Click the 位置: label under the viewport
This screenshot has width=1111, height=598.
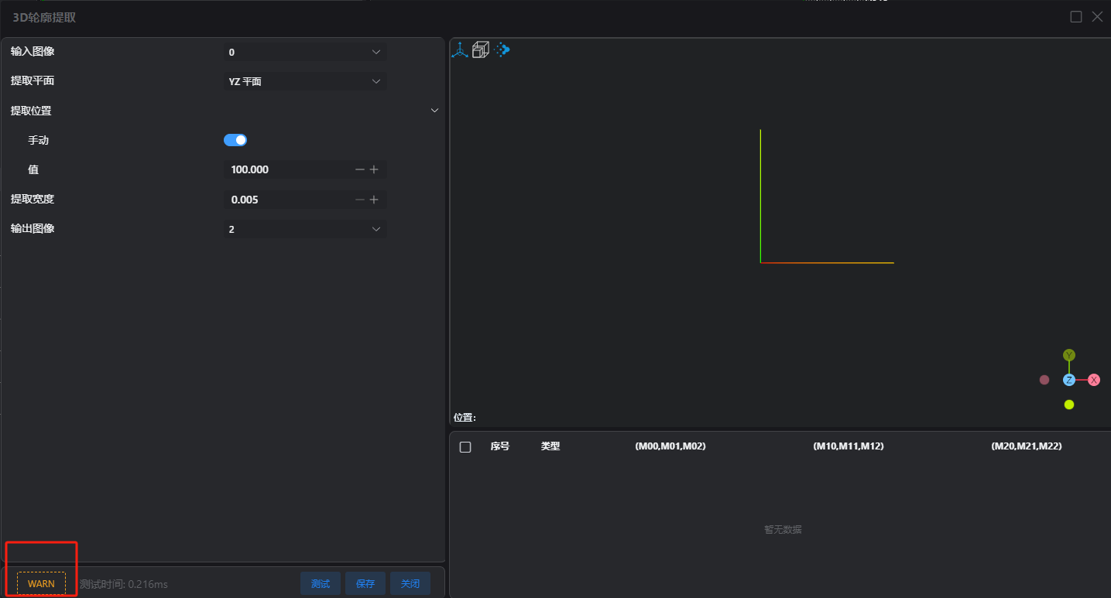pyautogui.click(x=465, y=418)
